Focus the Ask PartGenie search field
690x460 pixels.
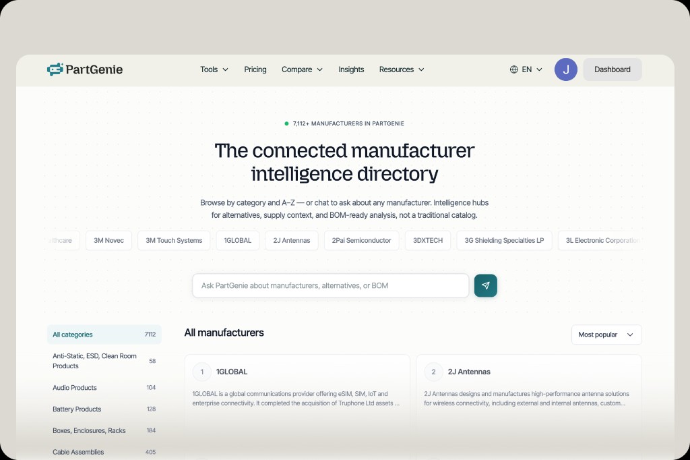(x=330, y=285)
